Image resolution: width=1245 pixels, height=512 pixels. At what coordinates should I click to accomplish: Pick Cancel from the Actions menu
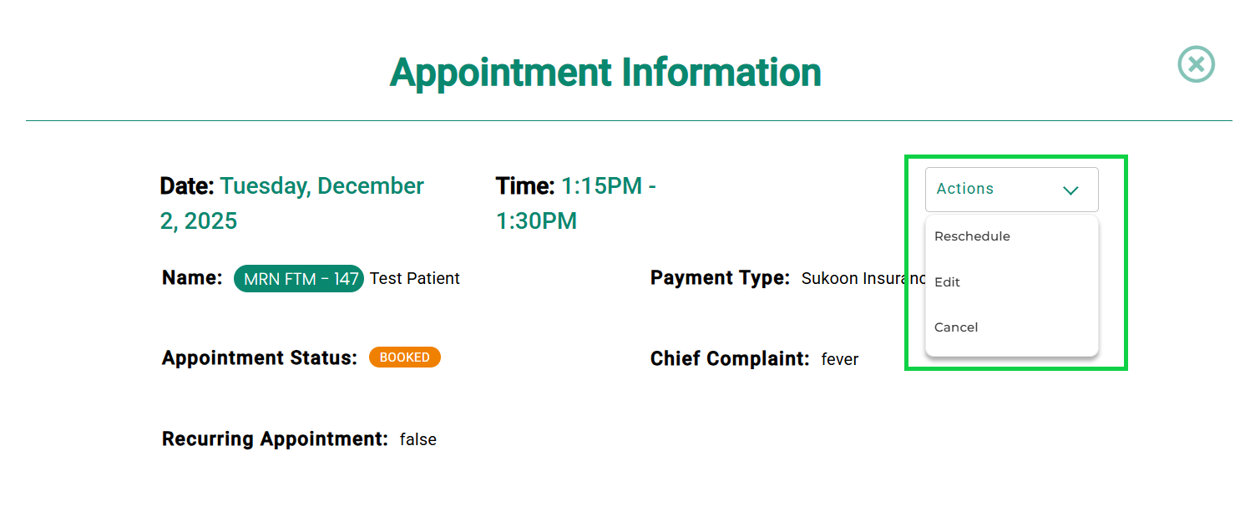tap(956, 327)
